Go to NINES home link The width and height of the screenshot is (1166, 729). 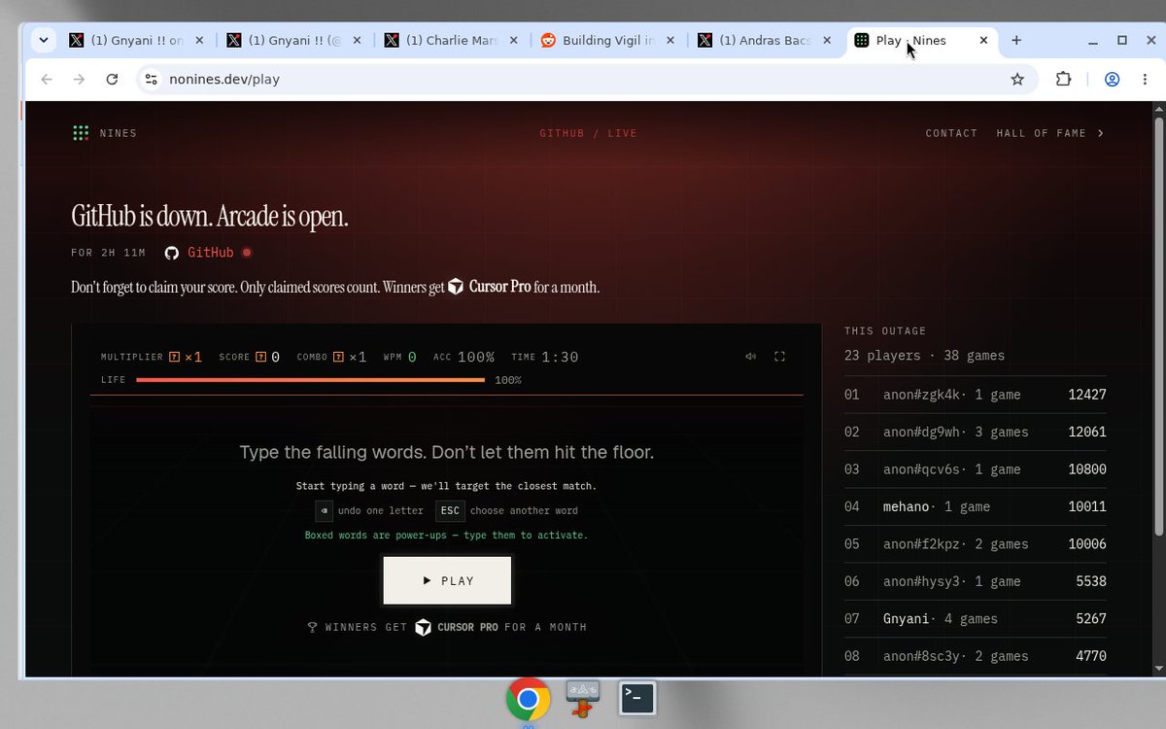[x=119, y=133]
